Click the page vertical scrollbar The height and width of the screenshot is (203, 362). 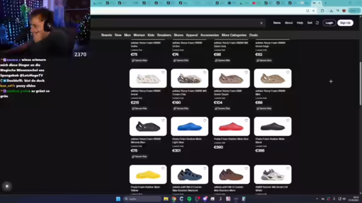point(360,84)
